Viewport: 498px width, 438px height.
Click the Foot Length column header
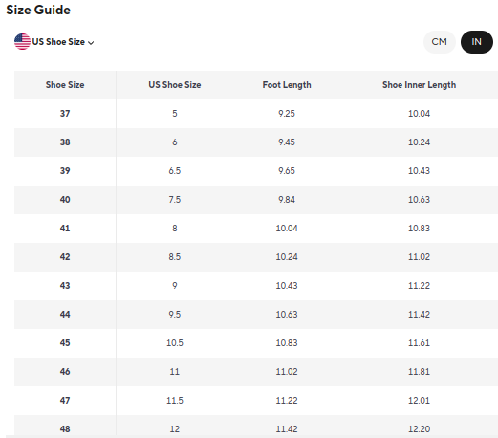287,85
